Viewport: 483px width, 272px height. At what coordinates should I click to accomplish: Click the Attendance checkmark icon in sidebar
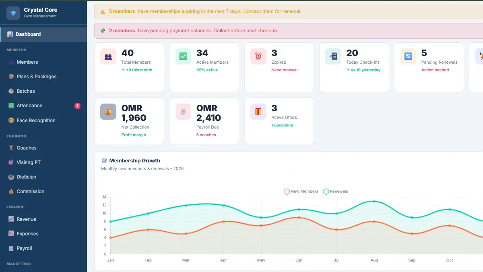(11, 106)
